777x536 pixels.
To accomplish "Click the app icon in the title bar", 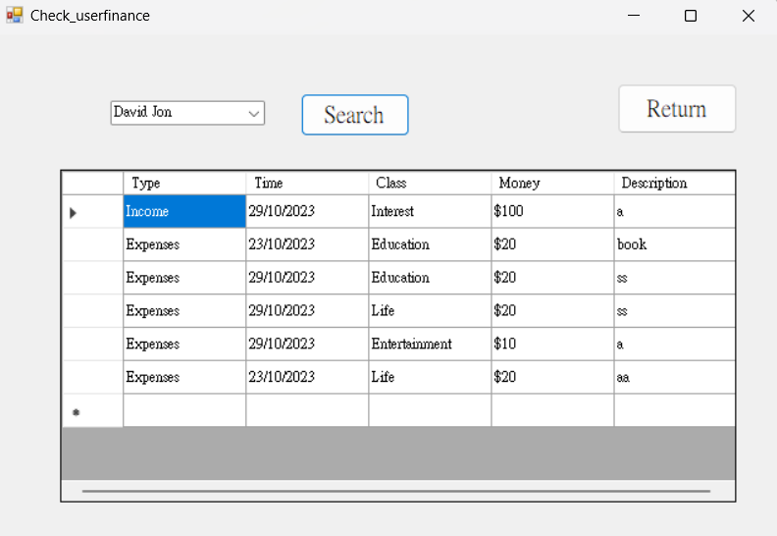I will tap(15, 16).
